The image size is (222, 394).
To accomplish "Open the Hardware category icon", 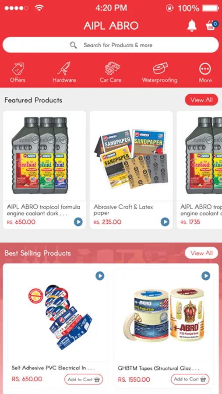I will click(x=64, y=68).
